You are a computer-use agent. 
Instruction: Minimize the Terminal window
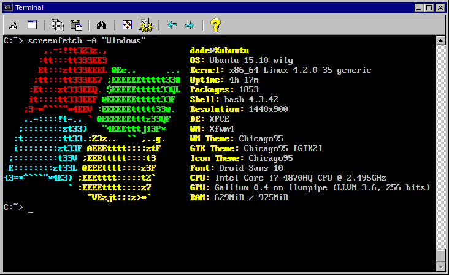(419, 7)
